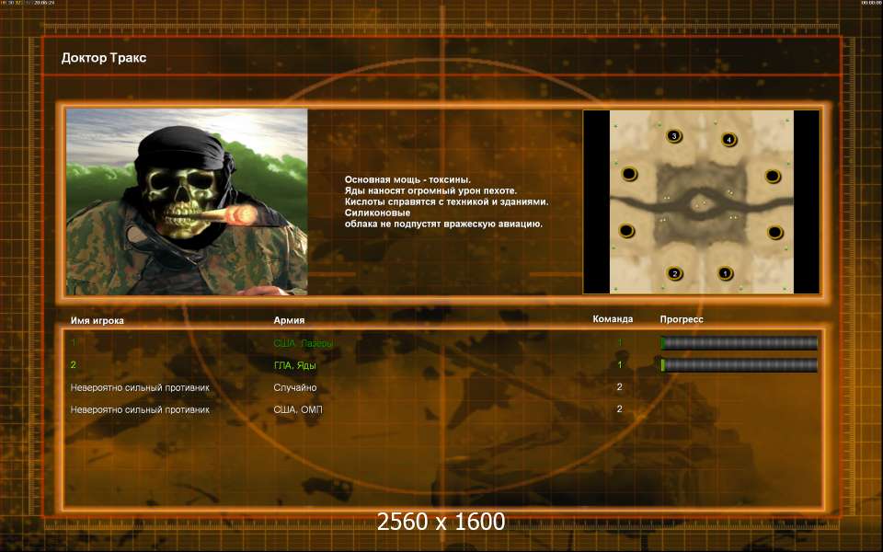Click player name '2' in the list
883x552 pixels.
[x=74, y=365]
